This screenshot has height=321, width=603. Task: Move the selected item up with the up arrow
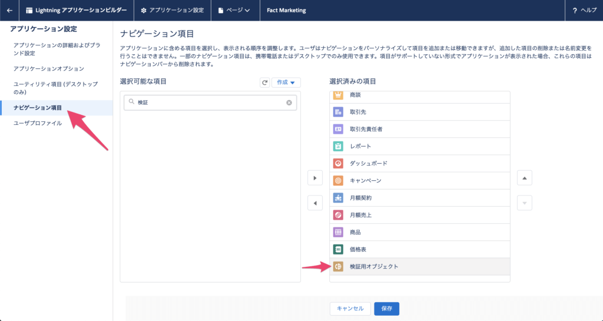(525, 178)
